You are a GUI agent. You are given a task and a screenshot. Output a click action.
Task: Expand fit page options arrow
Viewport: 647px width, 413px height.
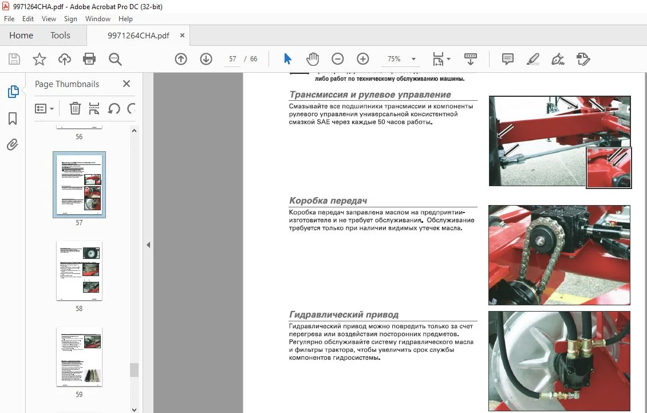[x=448, y=59]
